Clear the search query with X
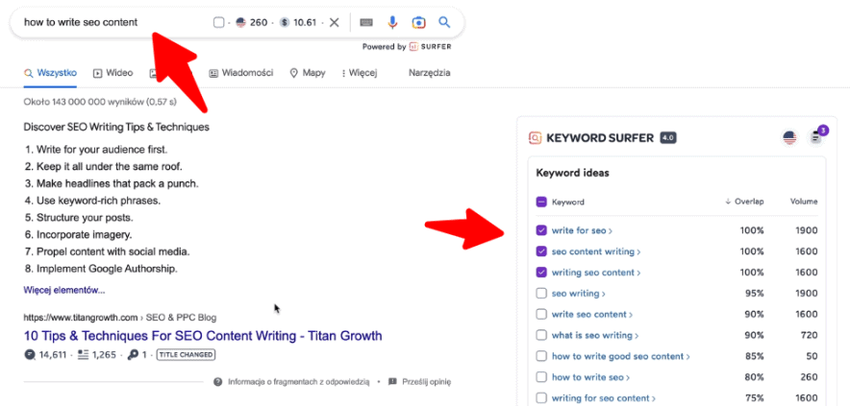 point(334,22)
